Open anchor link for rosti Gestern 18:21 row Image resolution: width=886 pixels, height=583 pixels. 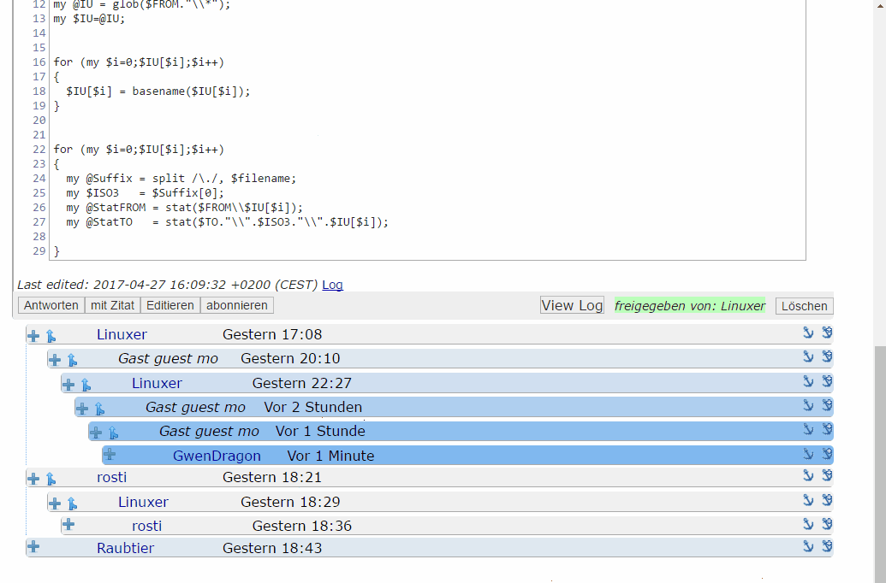click(808, 475)
